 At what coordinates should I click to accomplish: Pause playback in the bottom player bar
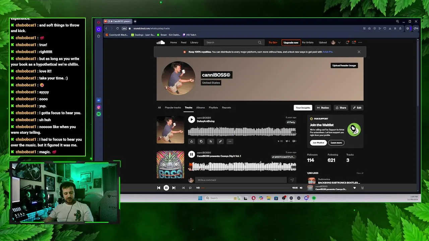166,188
